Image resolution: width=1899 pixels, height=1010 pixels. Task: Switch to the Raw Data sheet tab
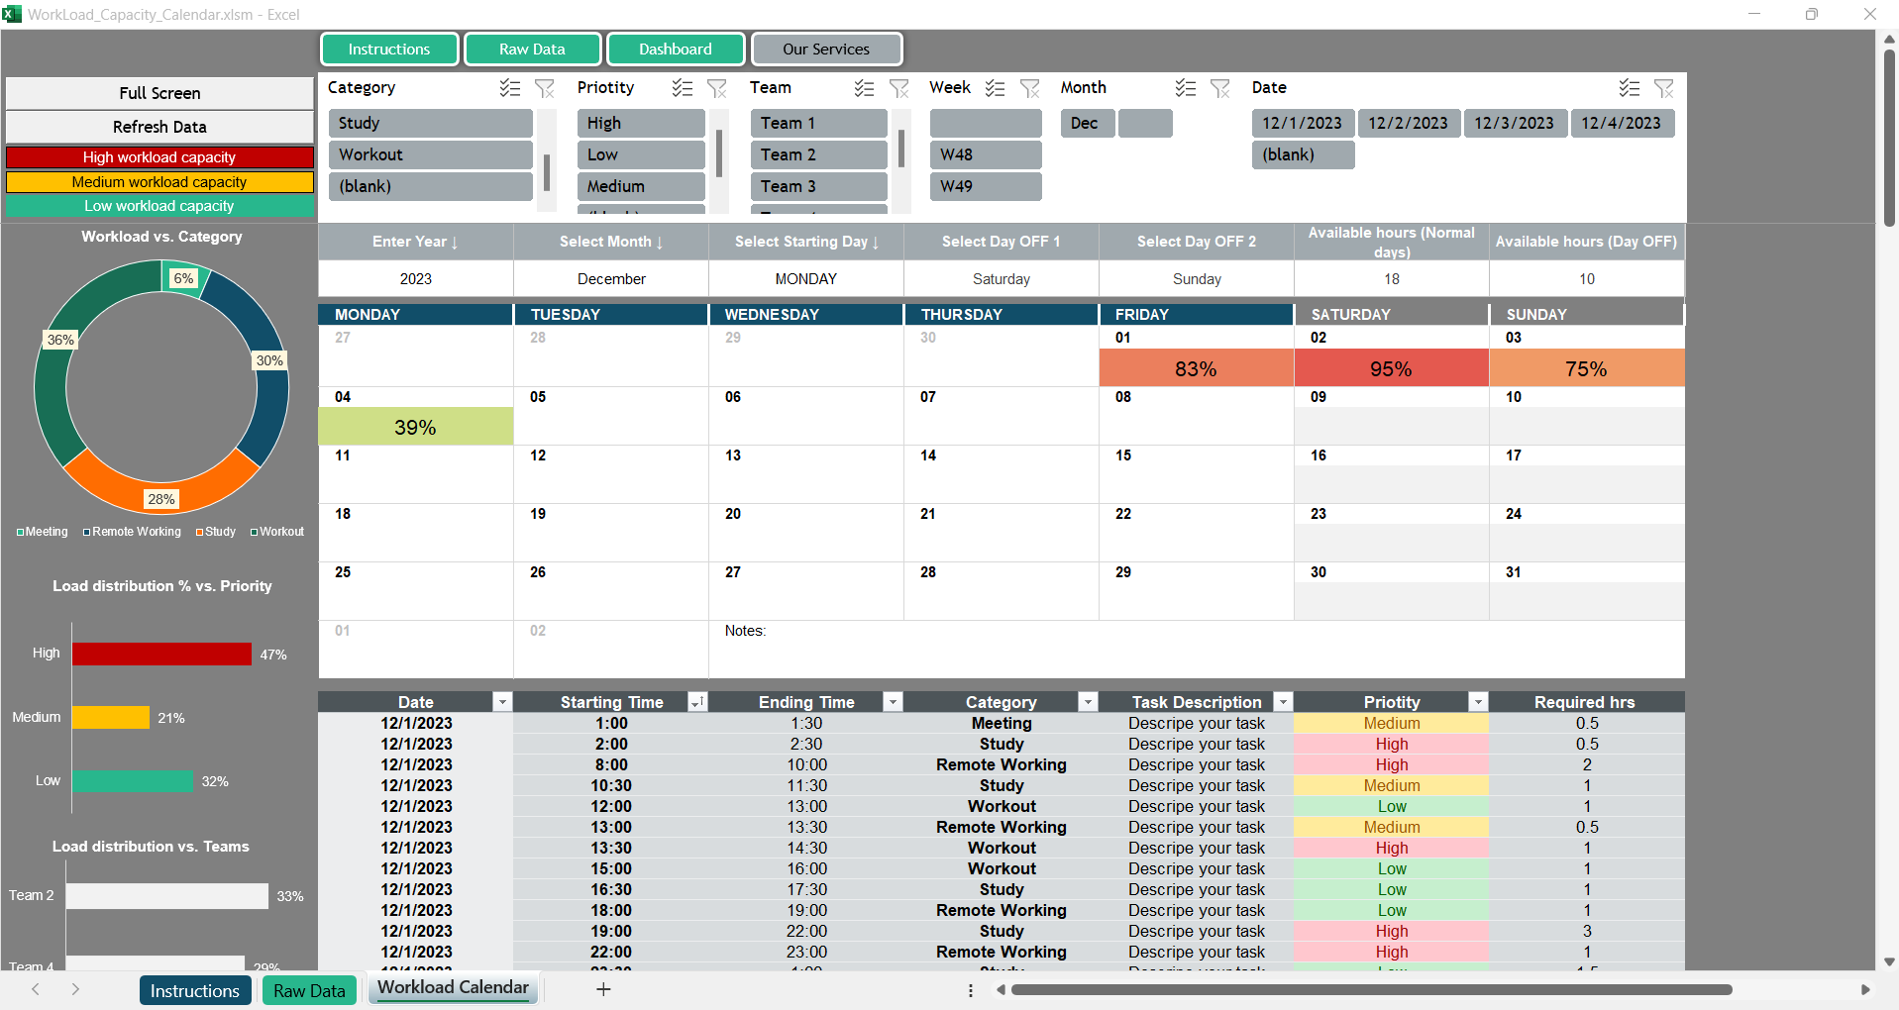(309, 990)
